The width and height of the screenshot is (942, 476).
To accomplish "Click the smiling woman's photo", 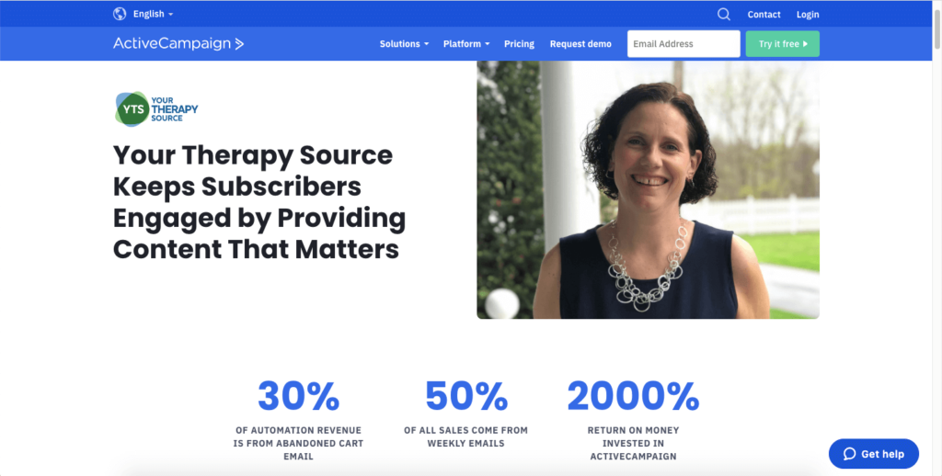I will 648,189.
